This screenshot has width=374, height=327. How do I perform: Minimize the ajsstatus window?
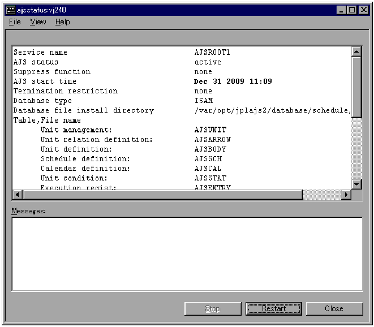[342, 10]
